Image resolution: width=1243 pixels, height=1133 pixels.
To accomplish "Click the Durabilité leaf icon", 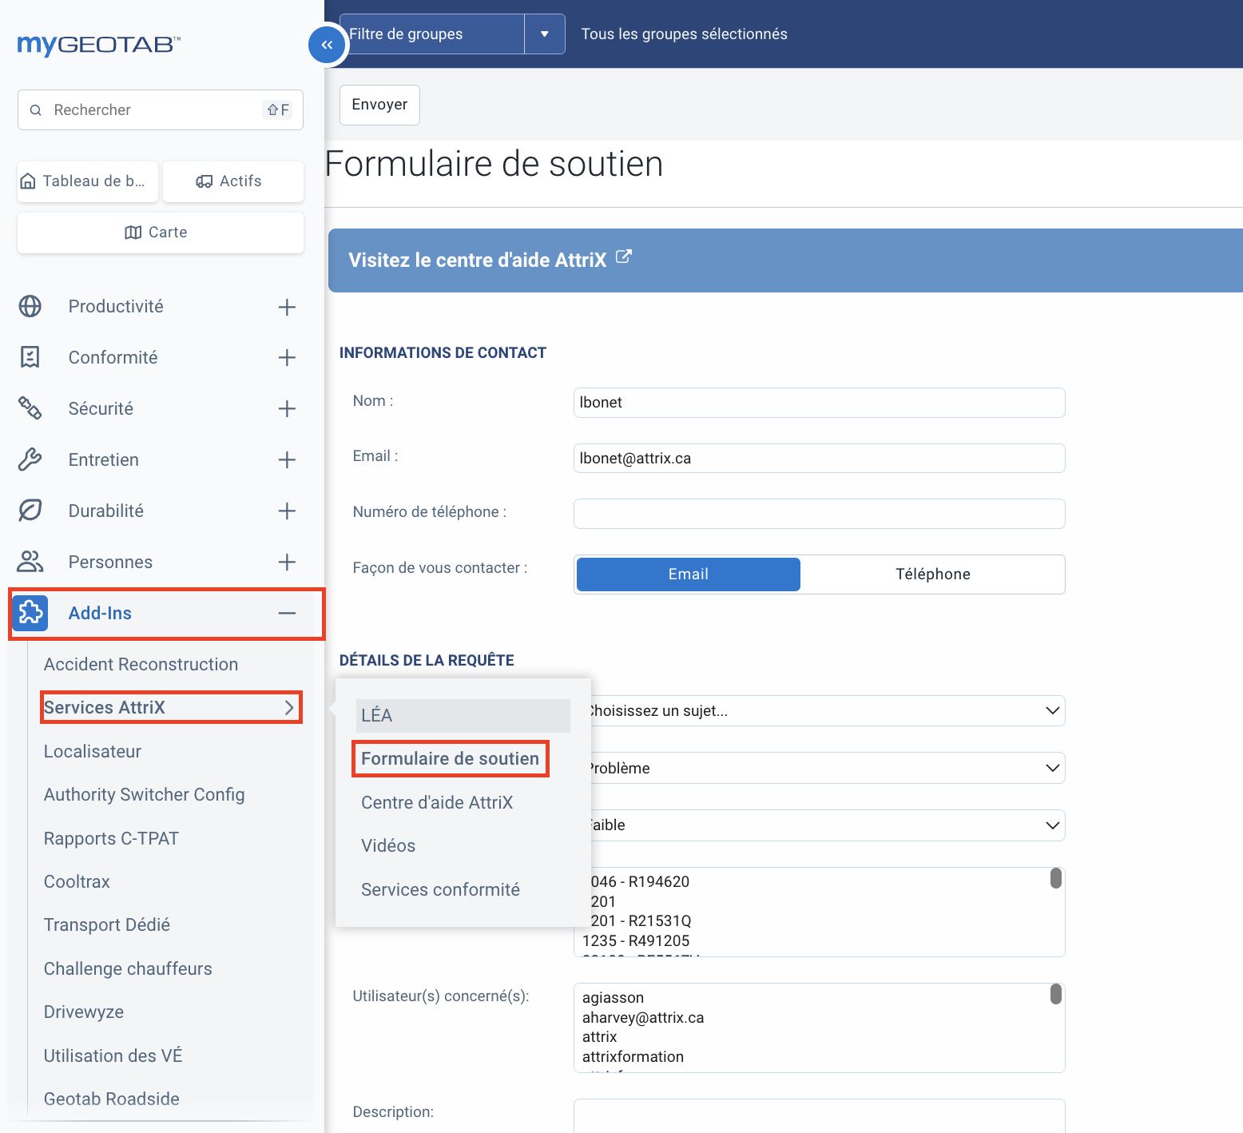I will coord(30,511).
